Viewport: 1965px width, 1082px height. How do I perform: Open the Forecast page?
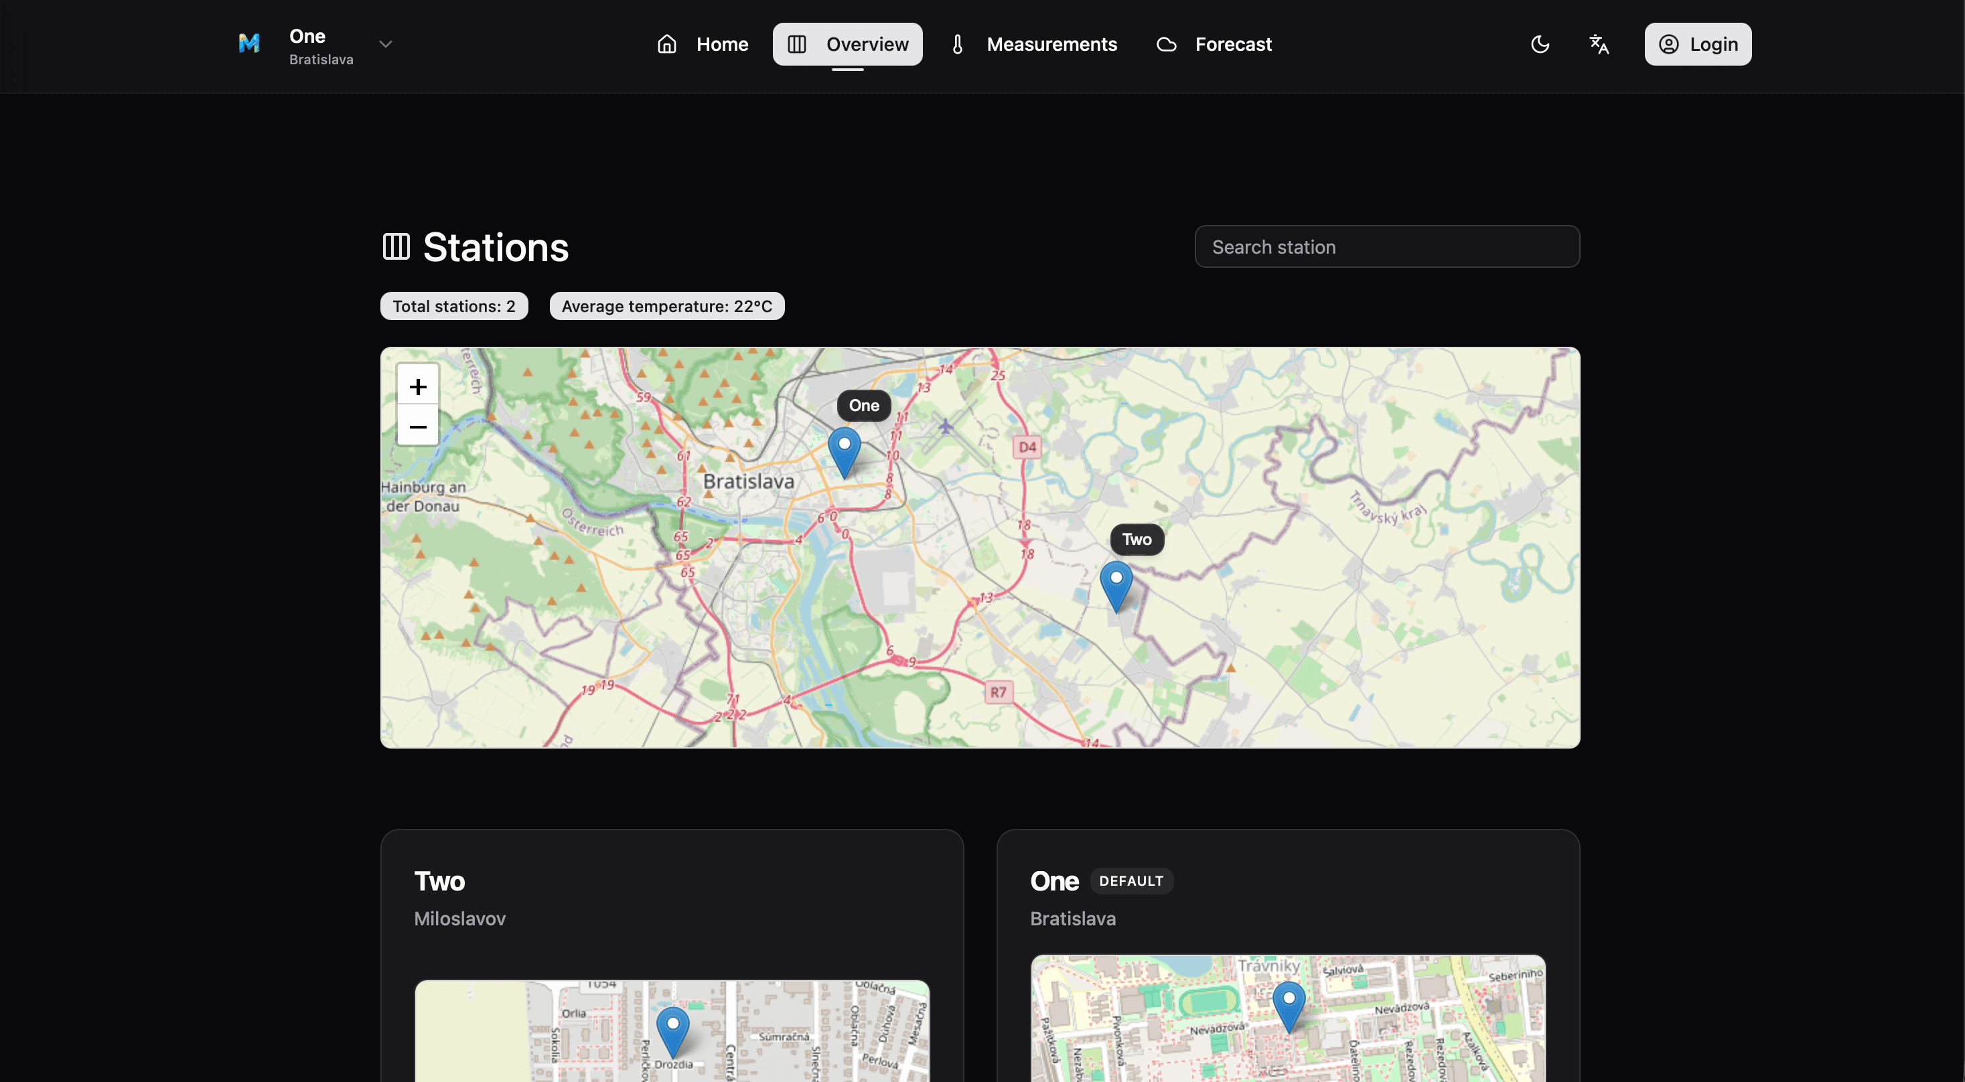(x=1234, y=44)
